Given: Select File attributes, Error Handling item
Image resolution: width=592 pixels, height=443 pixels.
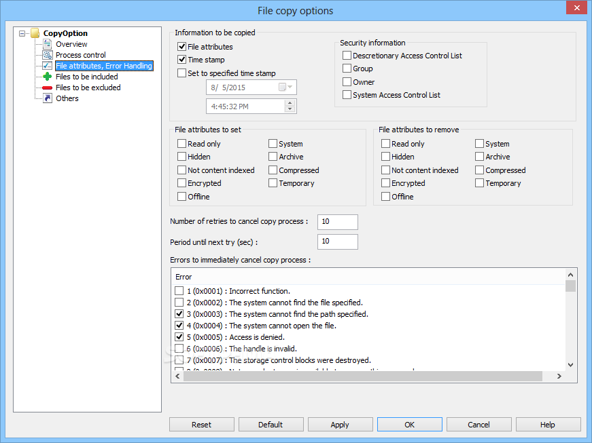Looking at the screenshot, I should (x=104, y=66).
